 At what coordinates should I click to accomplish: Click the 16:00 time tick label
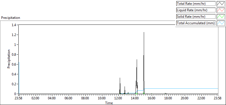152,98
